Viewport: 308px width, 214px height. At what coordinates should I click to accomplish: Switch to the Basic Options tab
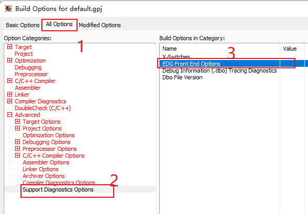point(23,25)
